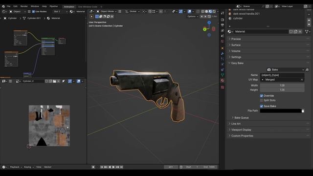
Task: Open the Tool properties tab icon
Action: (x=223, y=13)
